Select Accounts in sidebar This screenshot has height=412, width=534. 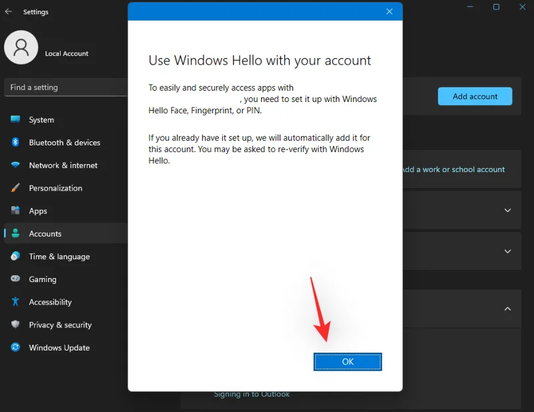(66, 234)
